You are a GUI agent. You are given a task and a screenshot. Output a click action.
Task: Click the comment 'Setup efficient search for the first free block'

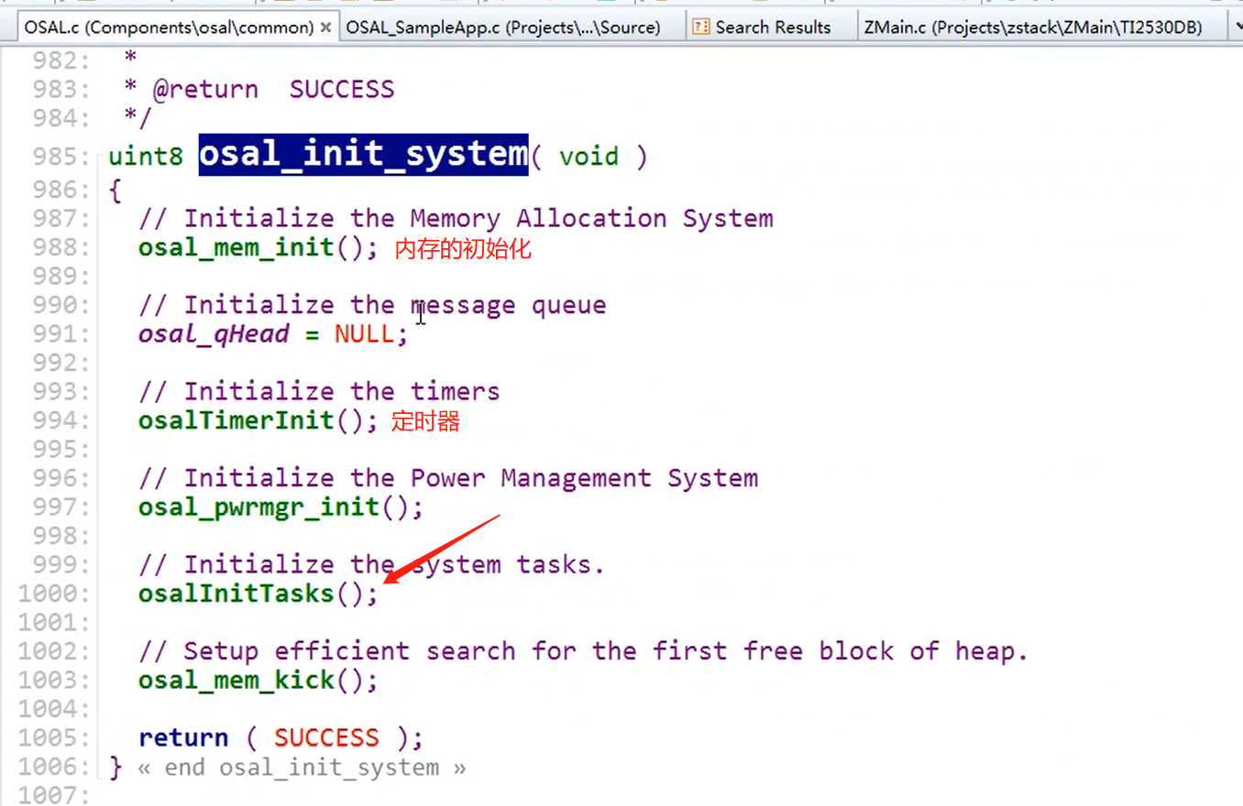(x=584, y=652)
